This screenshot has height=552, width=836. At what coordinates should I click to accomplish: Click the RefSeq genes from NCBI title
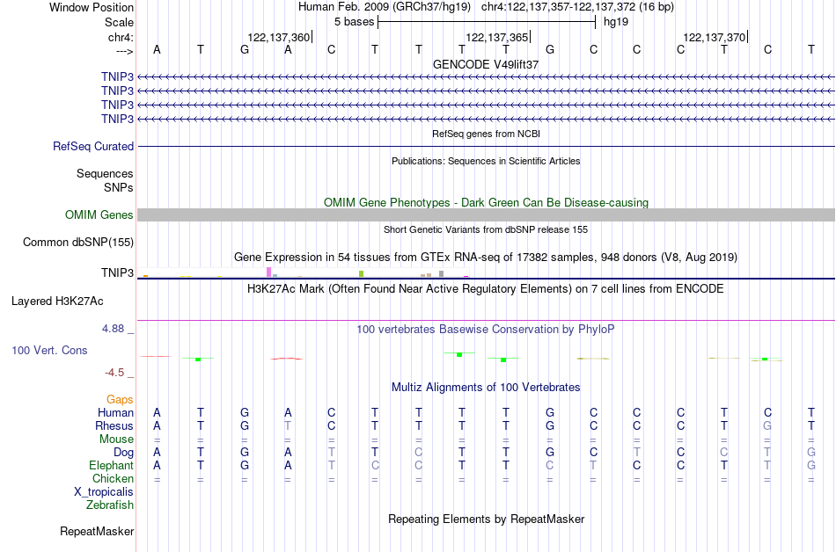click(486, 134)
